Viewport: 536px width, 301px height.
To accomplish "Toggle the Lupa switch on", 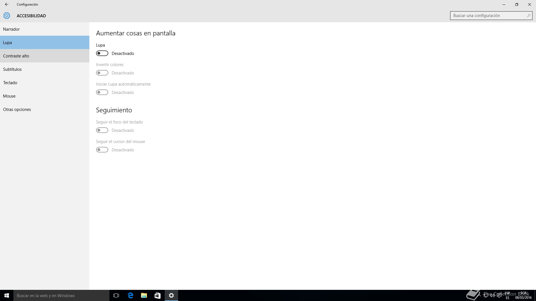I will [x=102, y=53].
